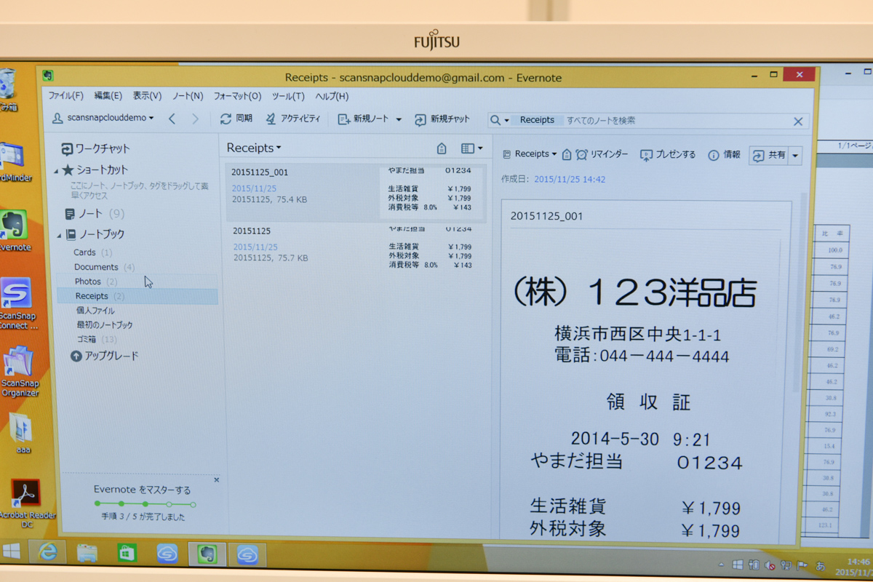Click the Windows Start button
Image resolution: width=873 pixels, height=582 pixels.
pos(12,551)
